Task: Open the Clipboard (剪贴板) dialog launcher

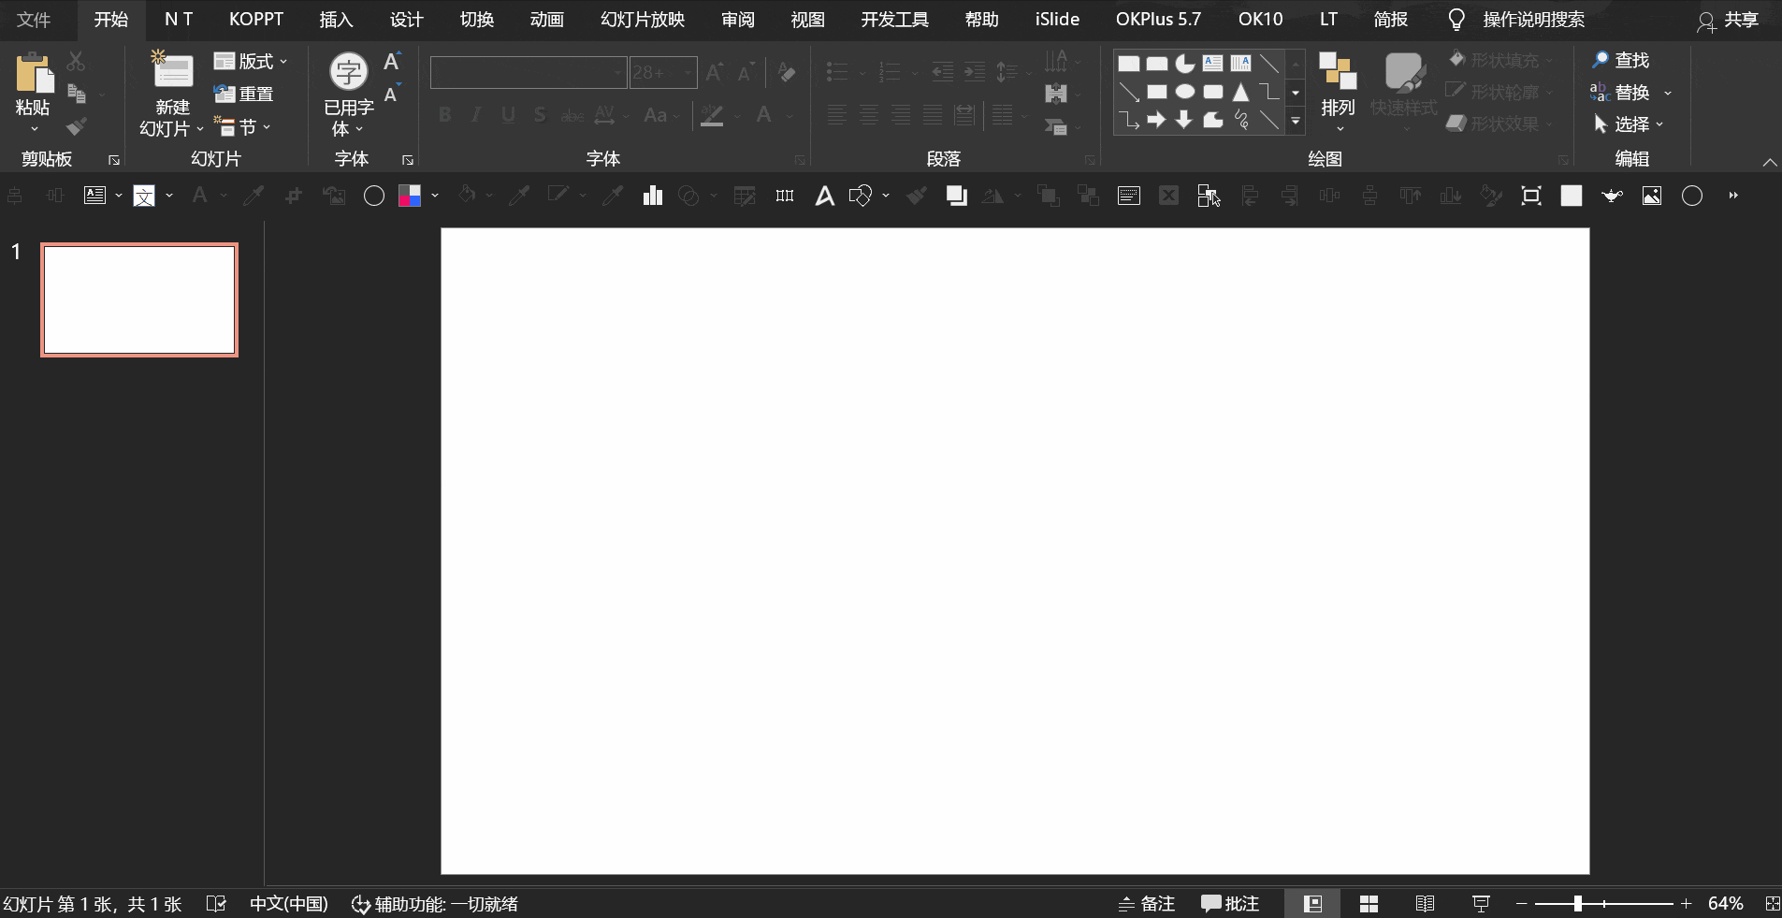Action: click(x=114, y=160)
